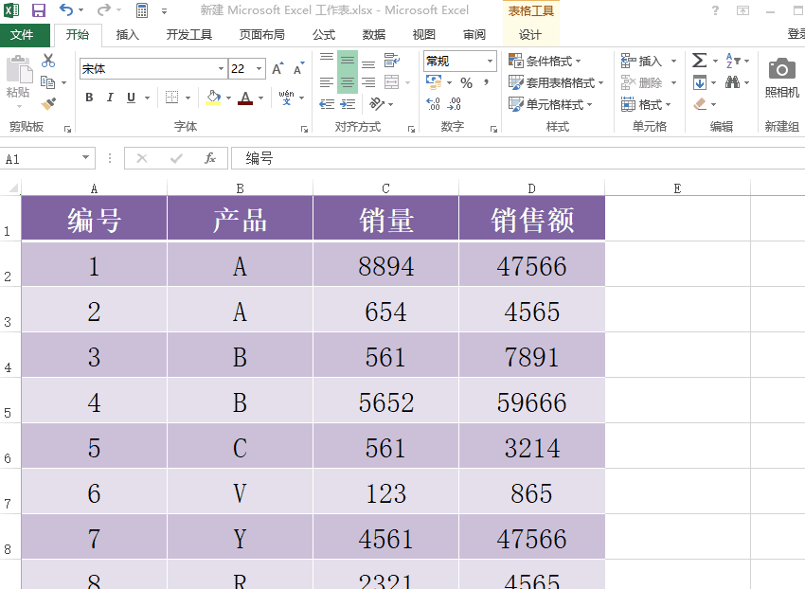Click the Find (binoculars) icon
805x589 pixels.
click(732, 83)
